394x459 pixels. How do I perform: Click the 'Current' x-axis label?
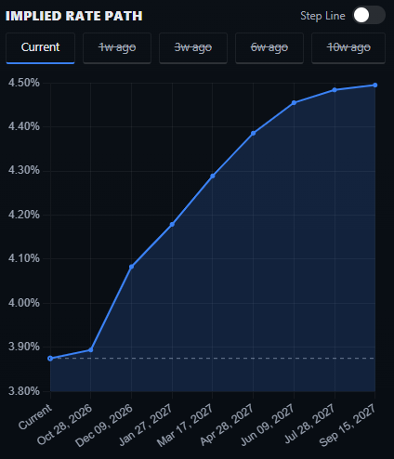(35, 416)
